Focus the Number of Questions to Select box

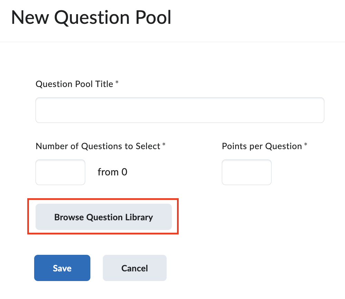(x=60, y=172)
